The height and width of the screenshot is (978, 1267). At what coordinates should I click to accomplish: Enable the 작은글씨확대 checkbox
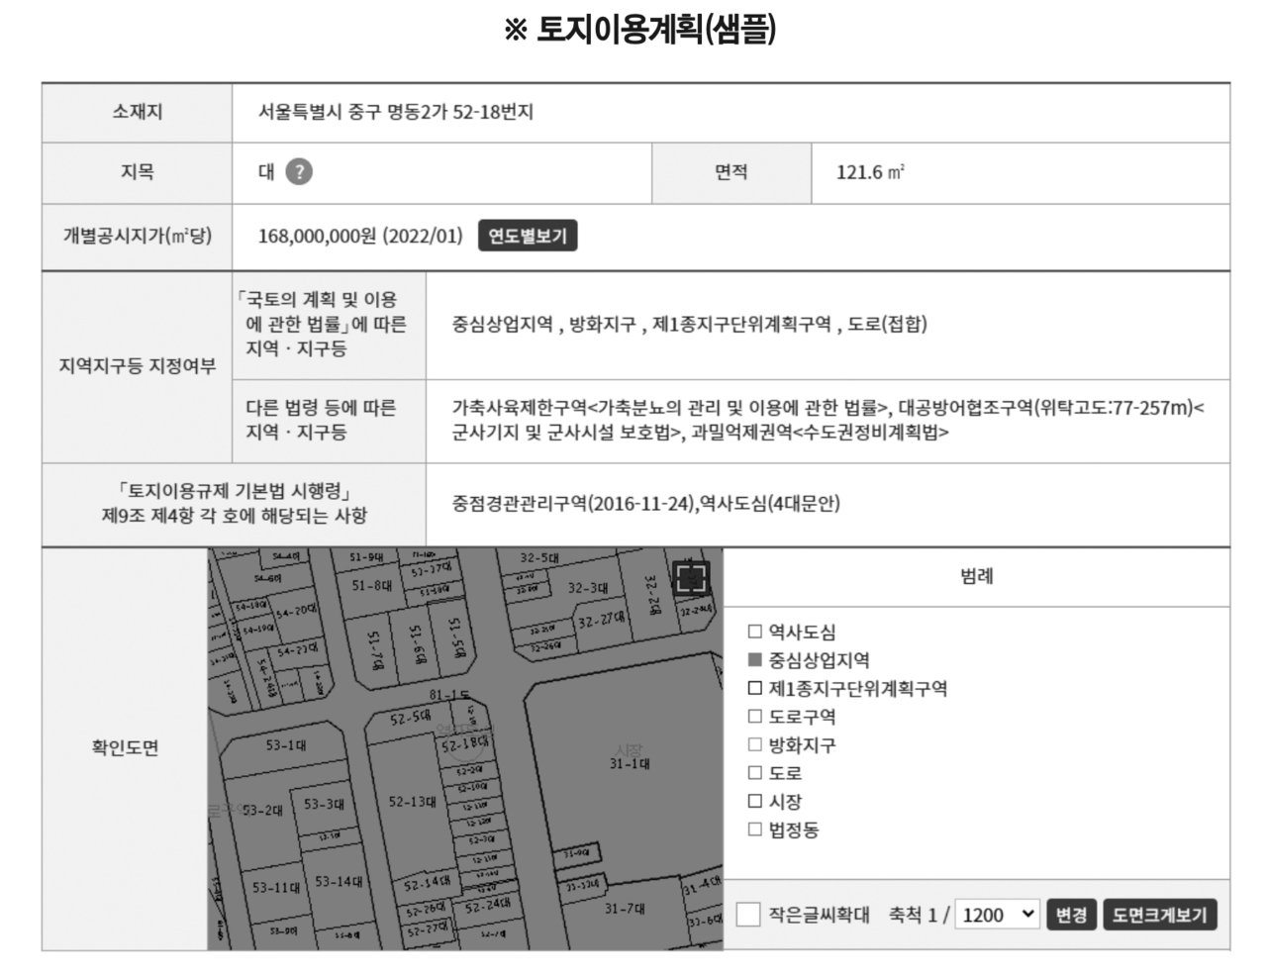[x=748, y=915]
